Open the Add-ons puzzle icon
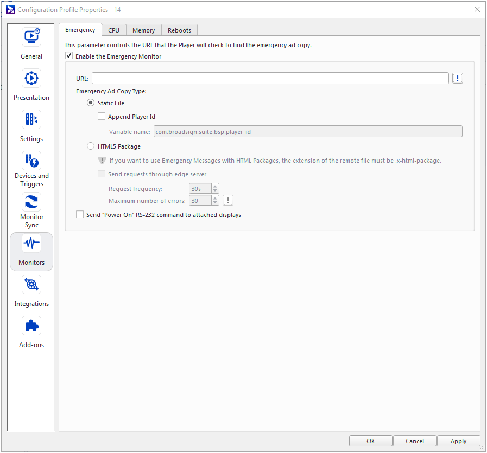 point(31,326)
